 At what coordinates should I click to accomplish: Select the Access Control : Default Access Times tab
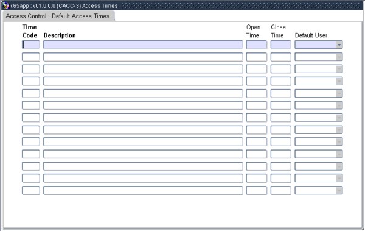[58, 16]
